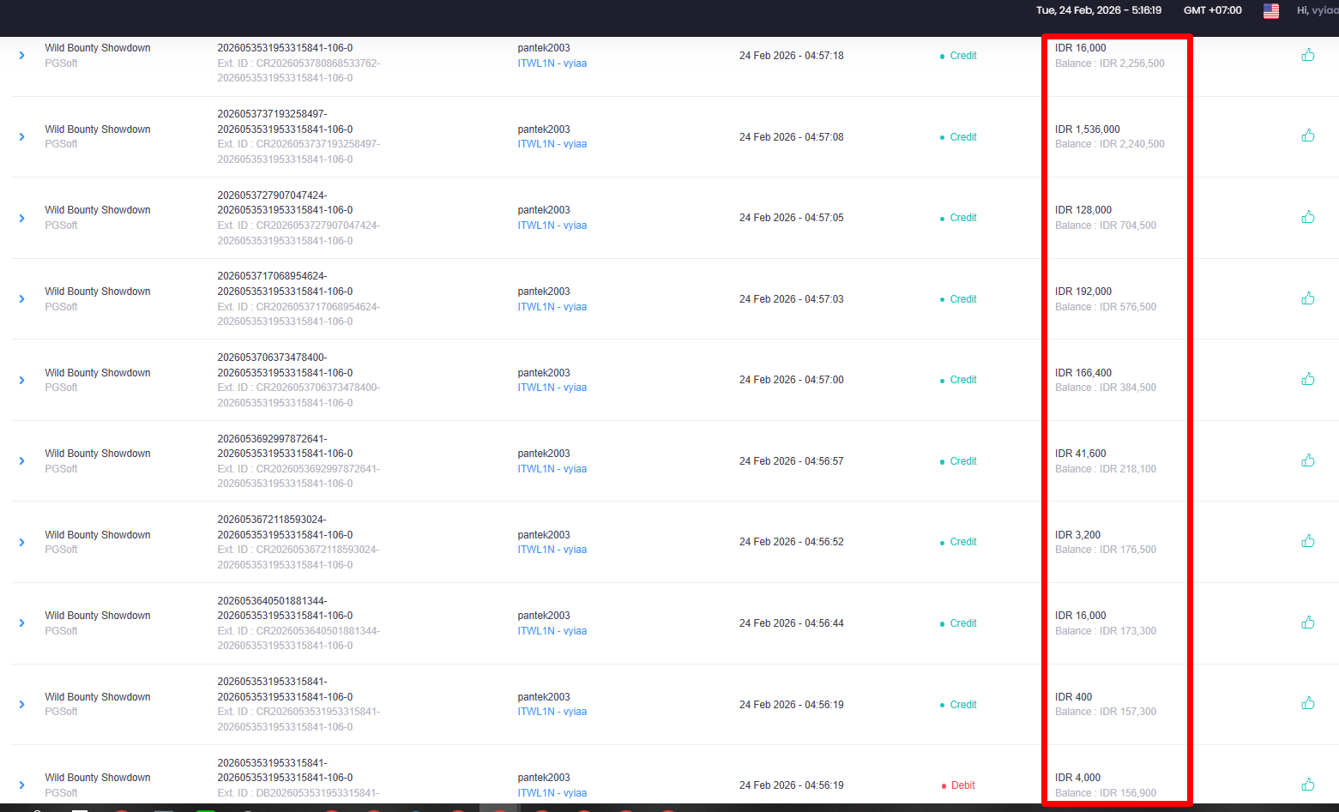The height and width of the screenshot is (812, 1339).
Task: Select Balance : IDR 157,300 text
Action: (x=1106, y=712)
